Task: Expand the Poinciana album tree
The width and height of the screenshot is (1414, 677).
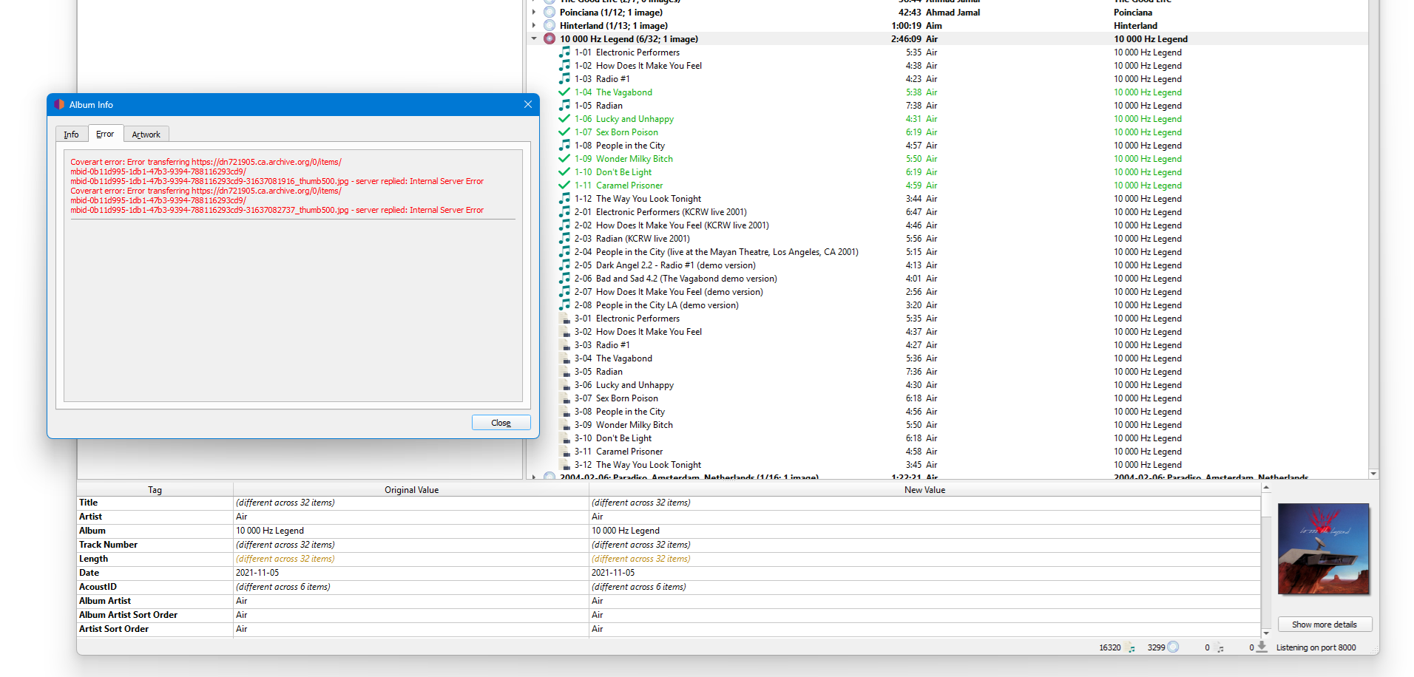Action: pos(534,13)
